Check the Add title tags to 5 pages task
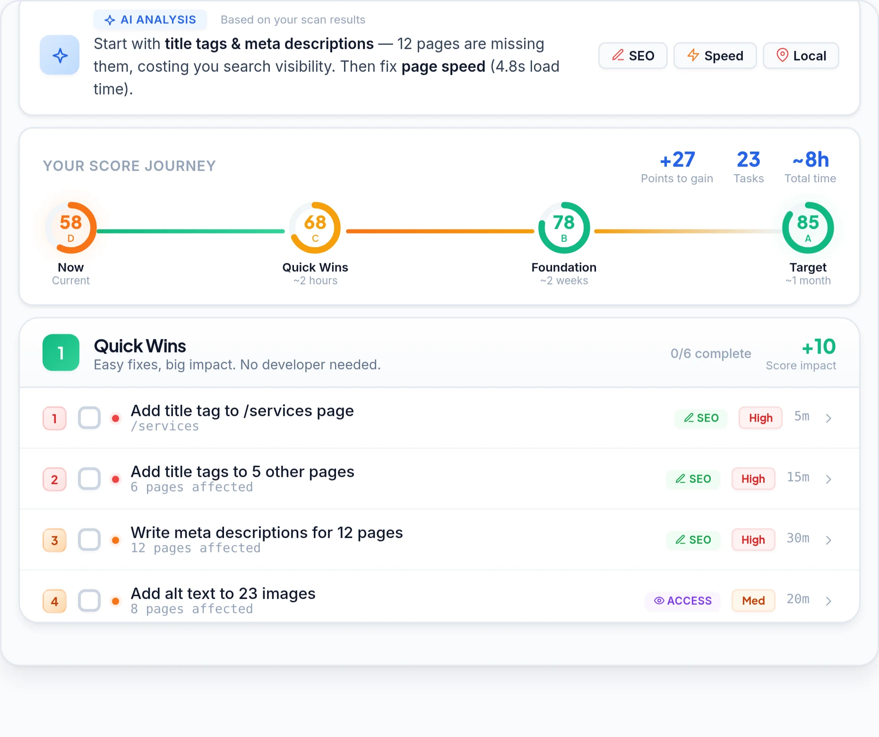The width and height of the screenshot is (879, 737). point(89,479)
